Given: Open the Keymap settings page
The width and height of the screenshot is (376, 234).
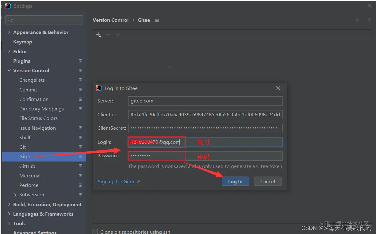Looking at the screenshot, I should [x=23, y=42].
